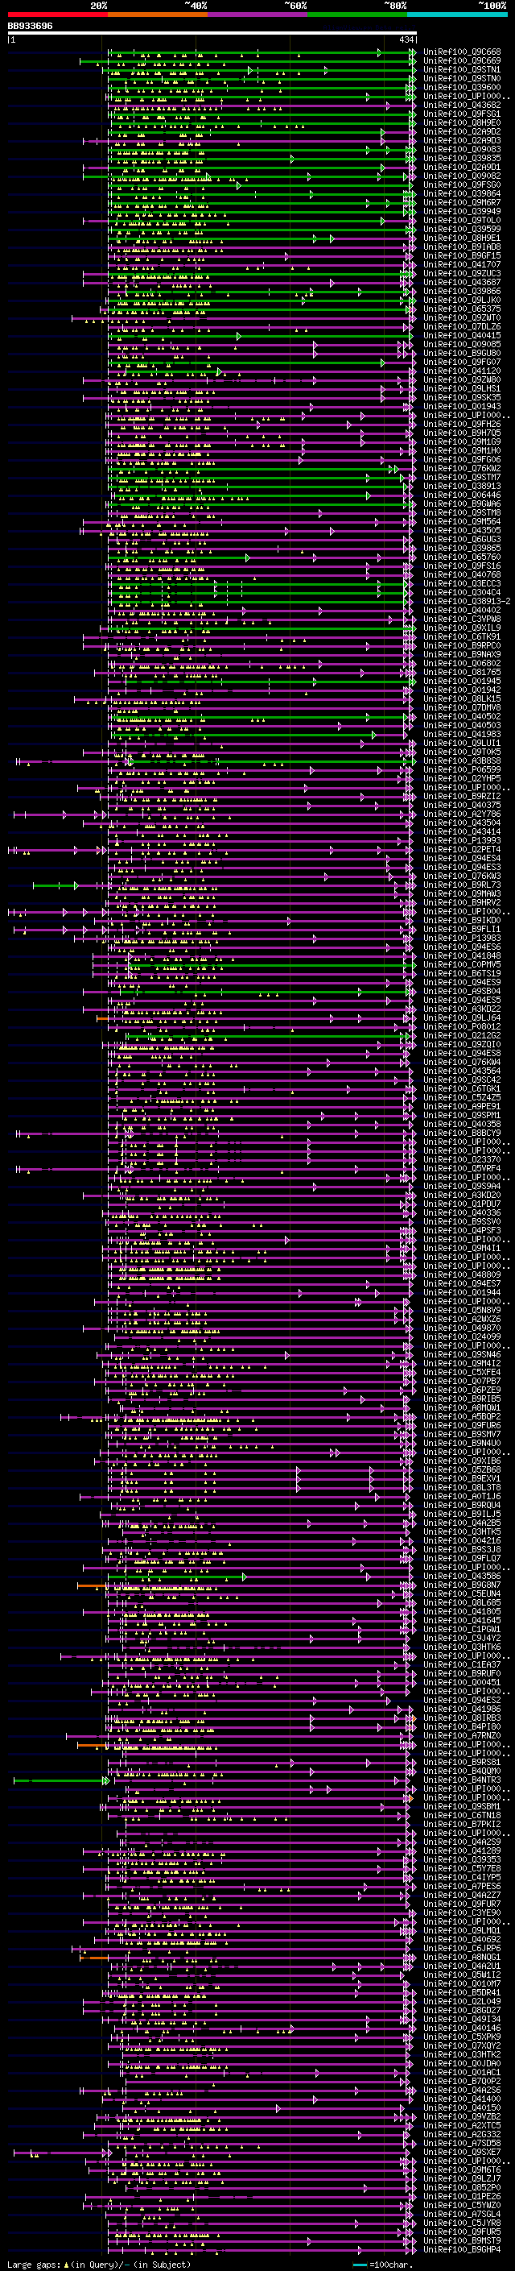Image resolution: width=515 pixels, height=2271 pixels.
Task: Select hit label UniRef100_Q9M6R7
Action: [461, 203]
